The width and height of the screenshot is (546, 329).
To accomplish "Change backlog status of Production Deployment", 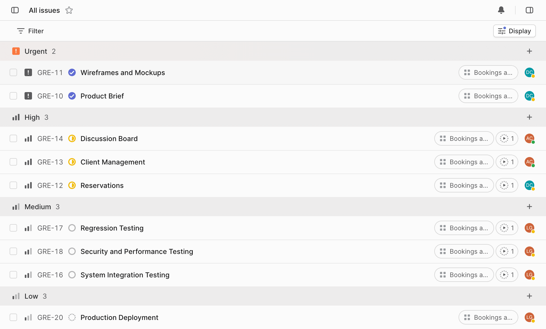I will pyautogui.click(x=72, y=317).
